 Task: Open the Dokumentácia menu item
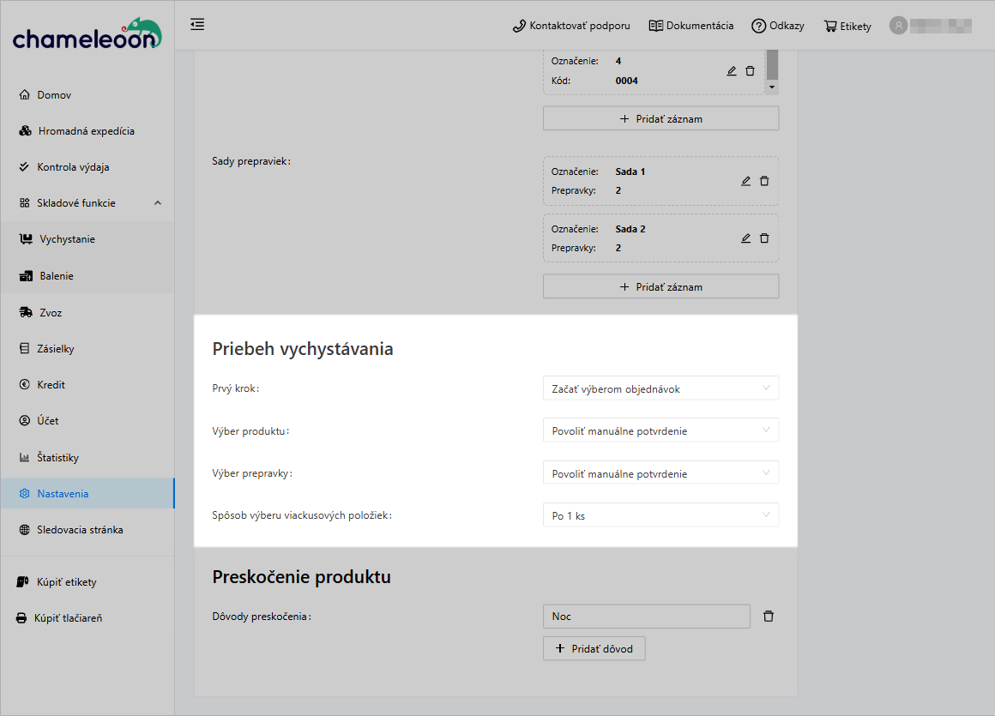coord(690,26)
